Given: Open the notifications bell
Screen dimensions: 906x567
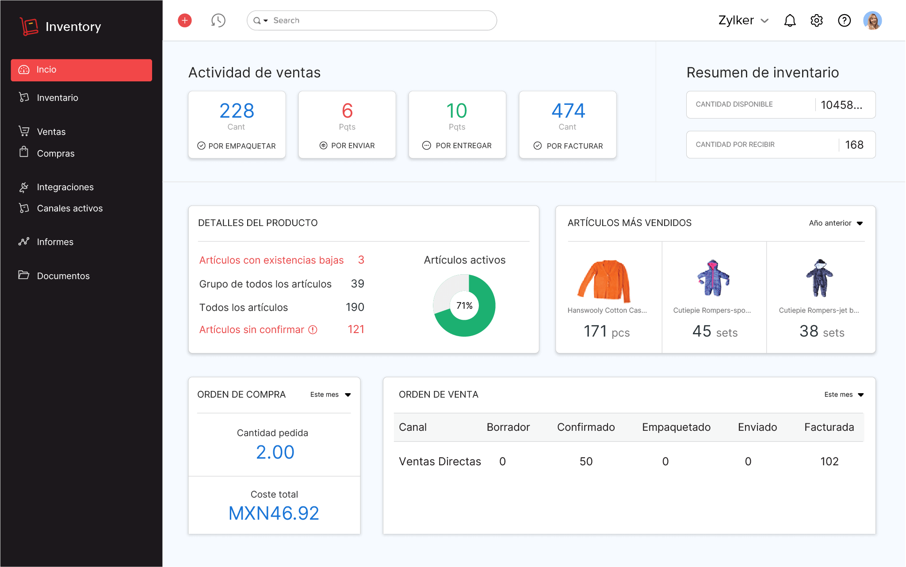Looking at the screenshot, I should [x=790, y=20].
